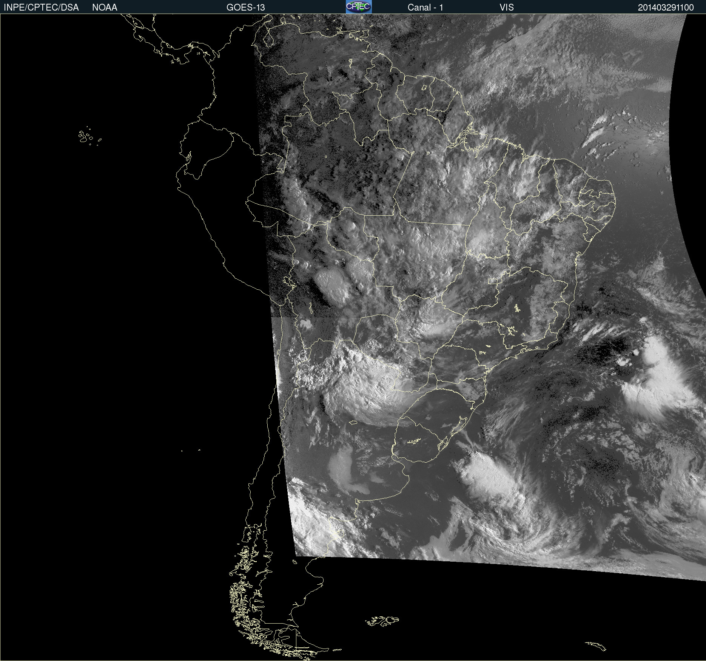
Task: Select the Canal - 1 label
Action: click(x=425, y=8)
